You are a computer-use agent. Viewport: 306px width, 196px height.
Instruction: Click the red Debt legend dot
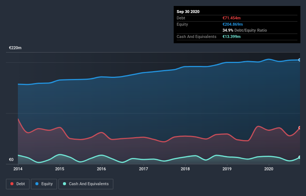13,184
